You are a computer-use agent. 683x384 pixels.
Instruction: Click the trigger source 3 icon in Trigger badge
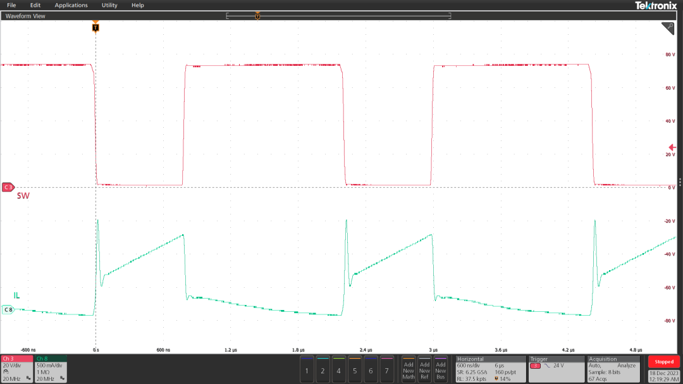536,366
